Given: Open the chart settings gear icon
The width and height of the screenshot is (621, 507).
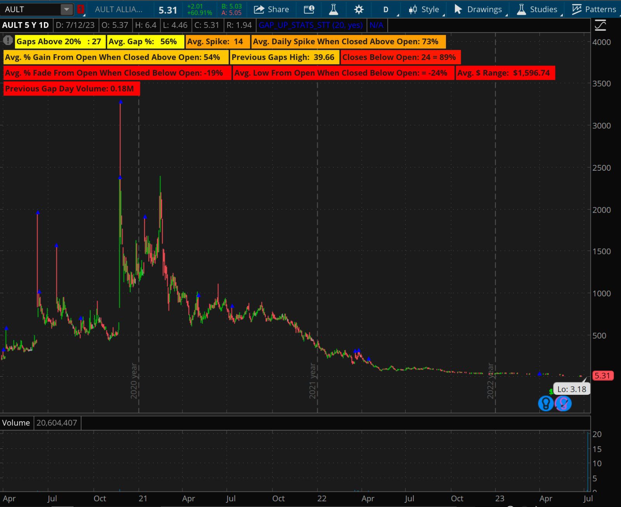Looking at the screenshot, I should coord(359,9).
